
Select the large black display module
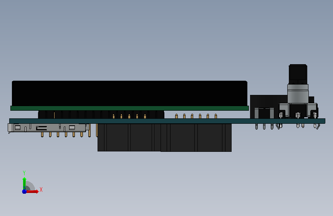[129, 93]
